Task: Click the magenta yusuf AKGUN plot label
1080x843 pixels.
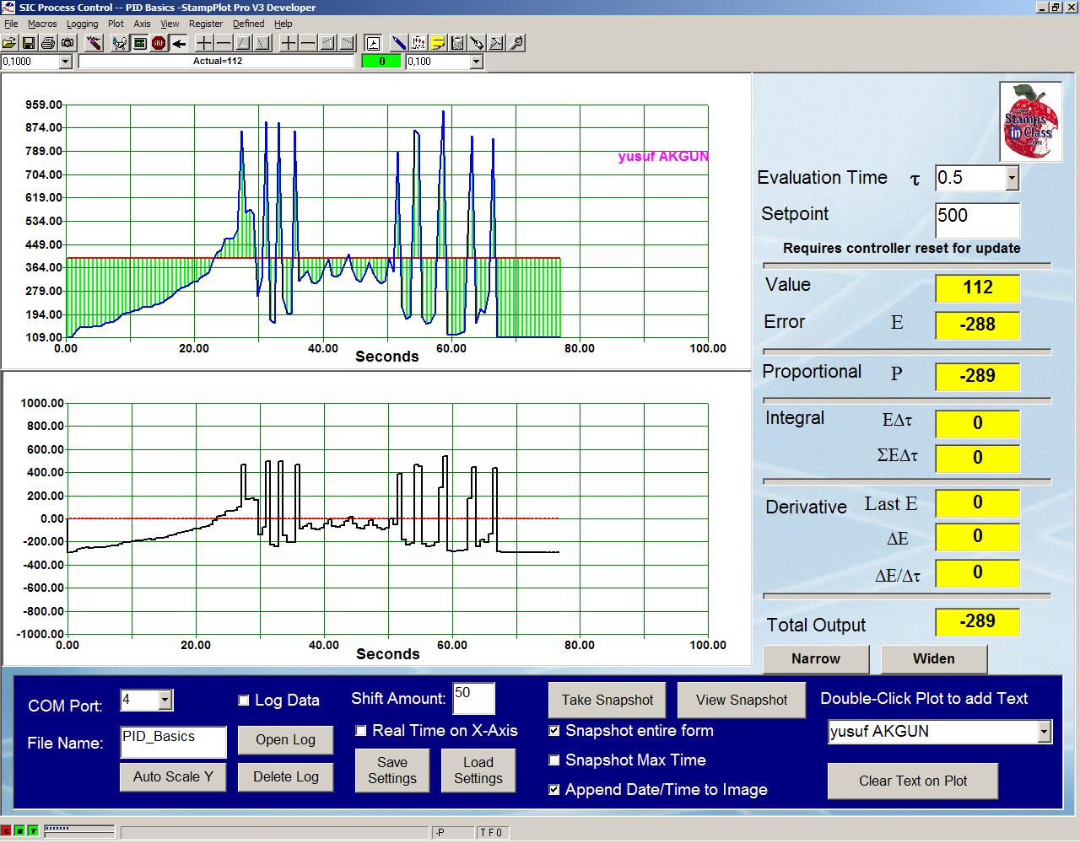Action: tap(663, 157)
